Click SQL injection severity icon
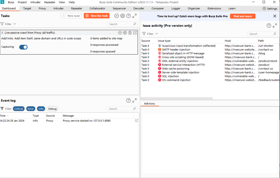 160,76
